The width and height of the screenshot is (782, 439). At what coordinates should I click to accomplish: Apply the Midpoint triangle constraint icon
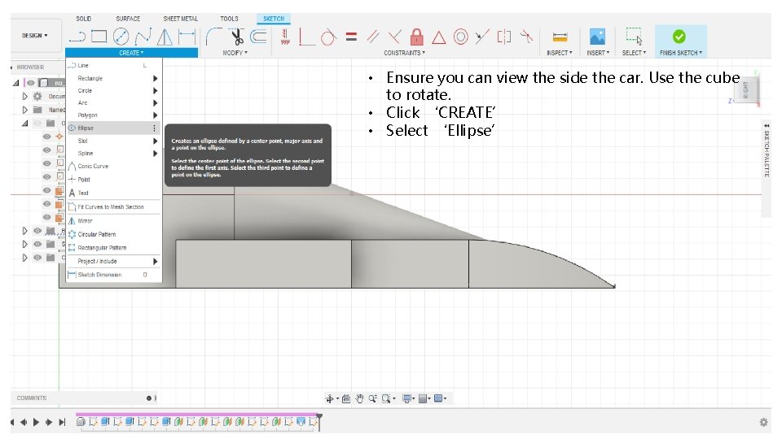pos(438,37)
